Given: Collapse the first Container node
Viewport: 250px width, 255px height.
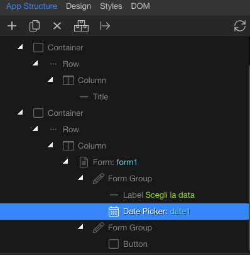Looking at the screenshot, I should point(20,47).
